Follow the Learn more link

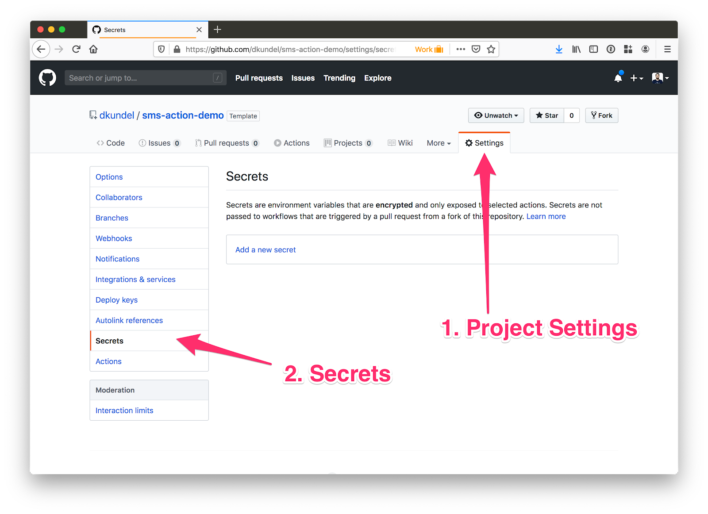tap(546, 216)
